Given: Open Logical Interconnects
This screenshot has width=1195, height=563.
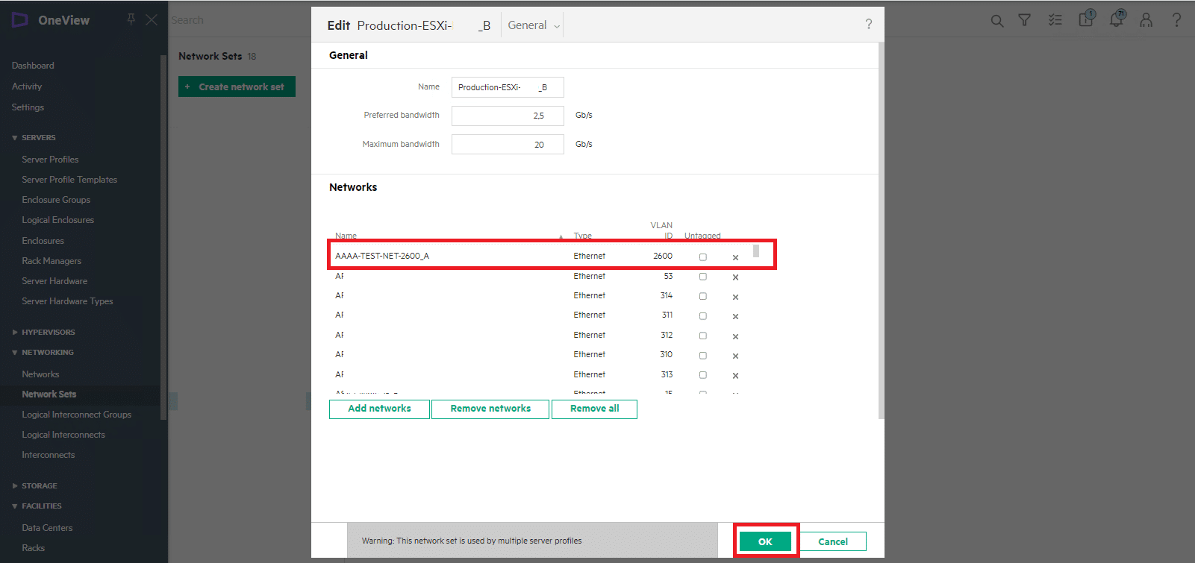Looking at the screenshot, I should click(63, 435).
